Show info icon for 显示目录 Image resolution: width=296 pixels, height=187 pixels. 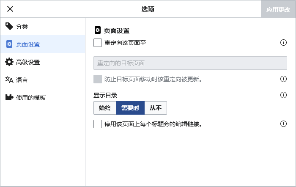pos(284,95)
